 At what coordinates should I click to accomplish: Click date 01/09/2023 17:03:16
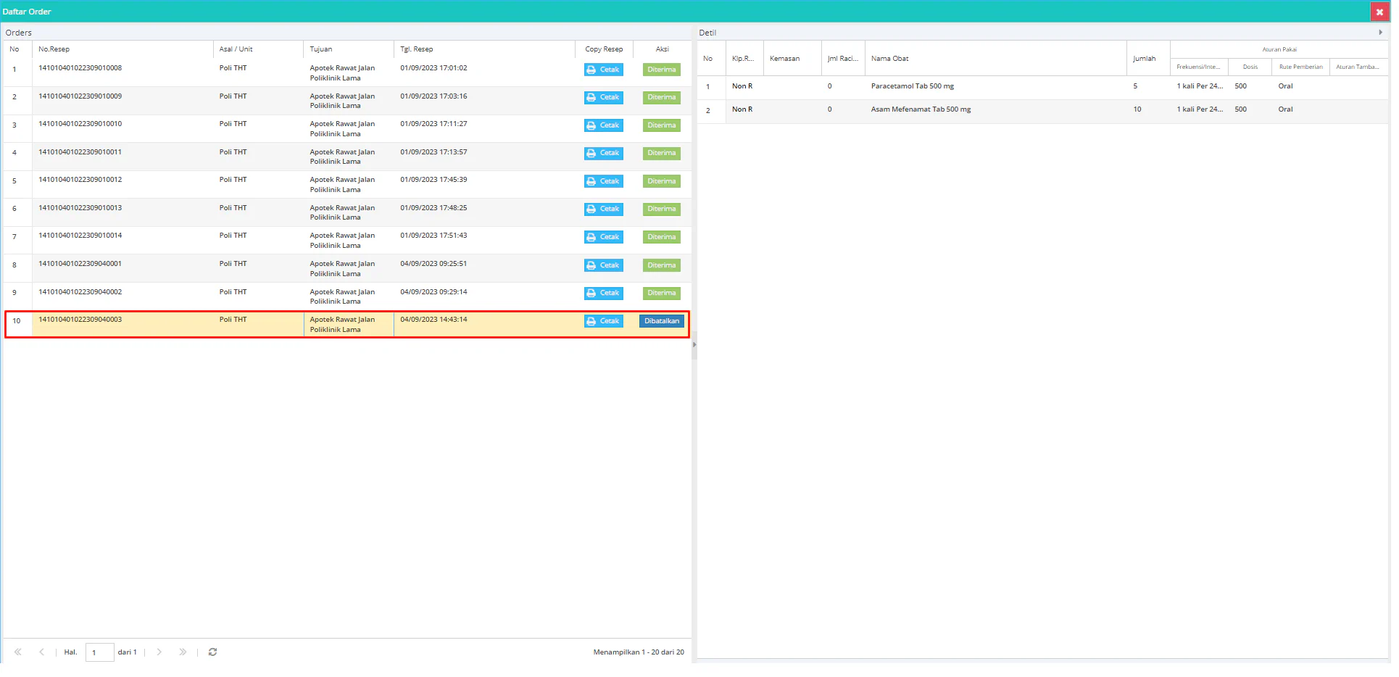coord(433,96)
